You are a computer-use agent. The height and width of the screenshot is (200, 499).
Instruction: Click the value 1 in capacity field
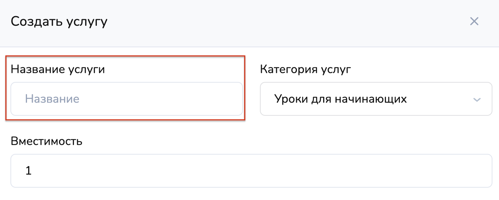click(x=28, y=171)
